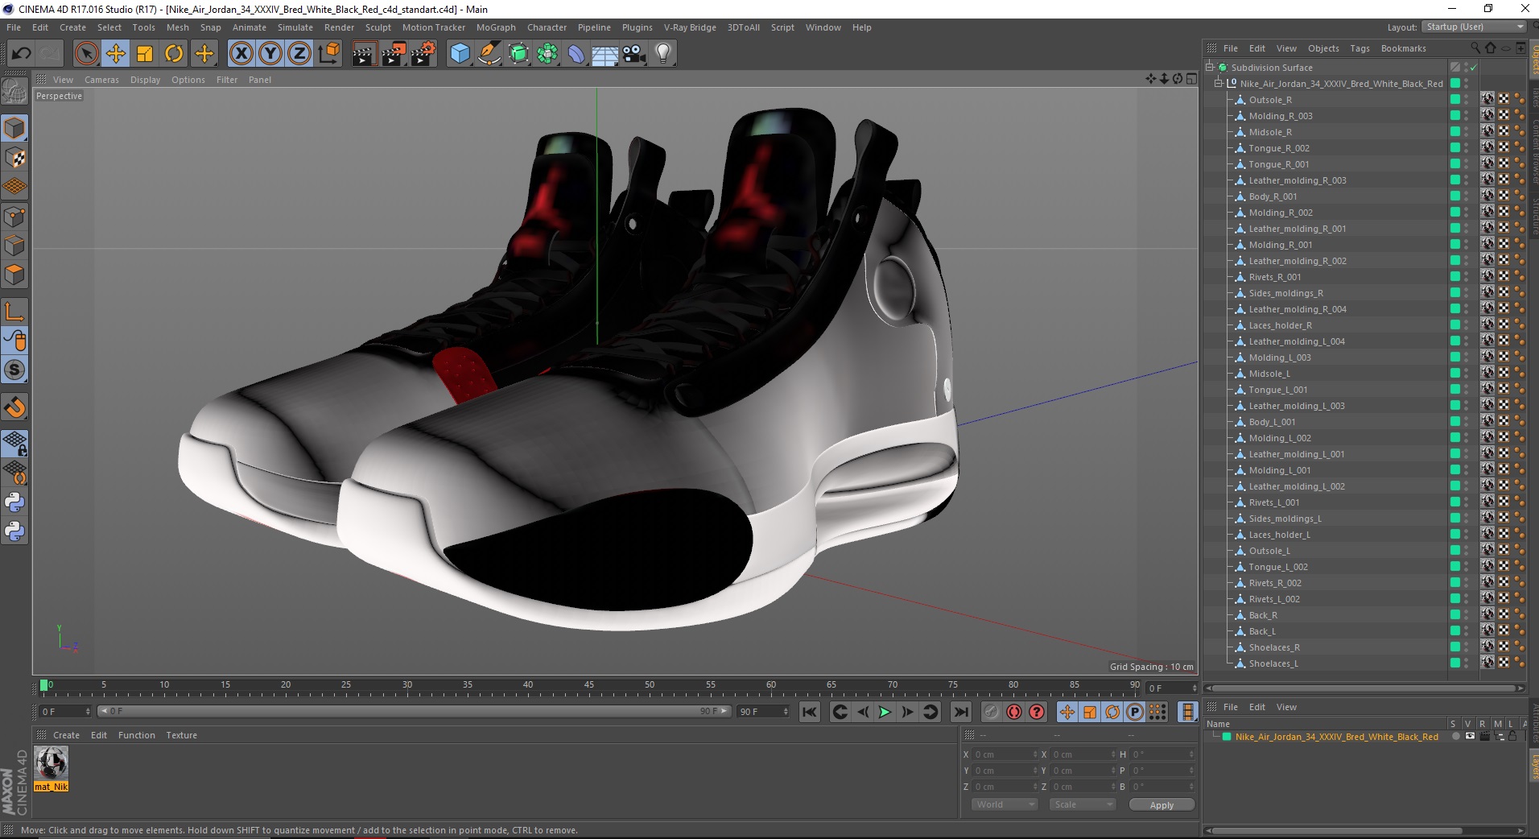This screenshot has height=839, width=1539.
Task: Open the spline pen tool icon
Action: click(x=489, y=54)
